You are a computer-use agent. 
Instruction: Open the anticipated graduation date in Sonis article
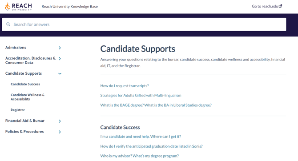point(152,146)
